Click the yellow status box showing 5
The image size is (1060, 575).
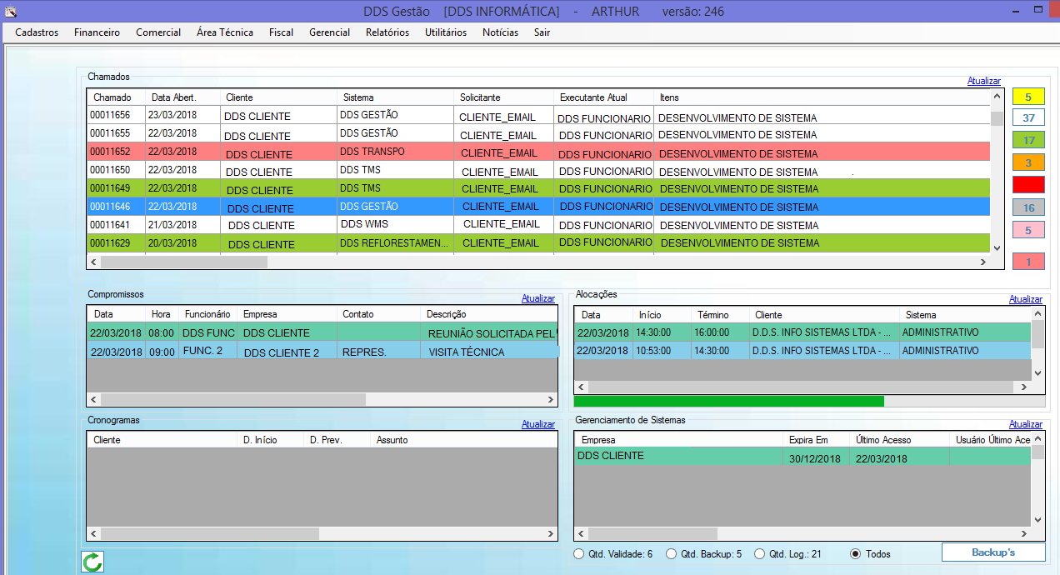tap(1028, 97)
